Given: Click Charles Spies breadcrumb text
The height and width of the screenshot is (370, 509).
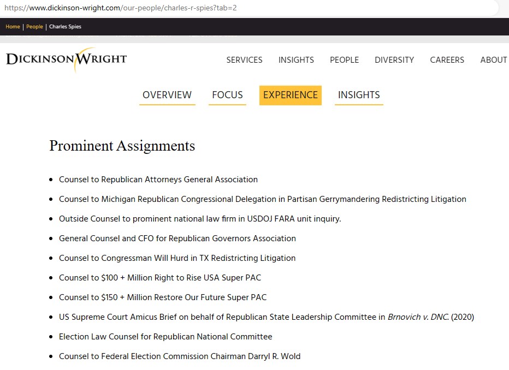Looking at the screenshot, I should coord(65,27).
